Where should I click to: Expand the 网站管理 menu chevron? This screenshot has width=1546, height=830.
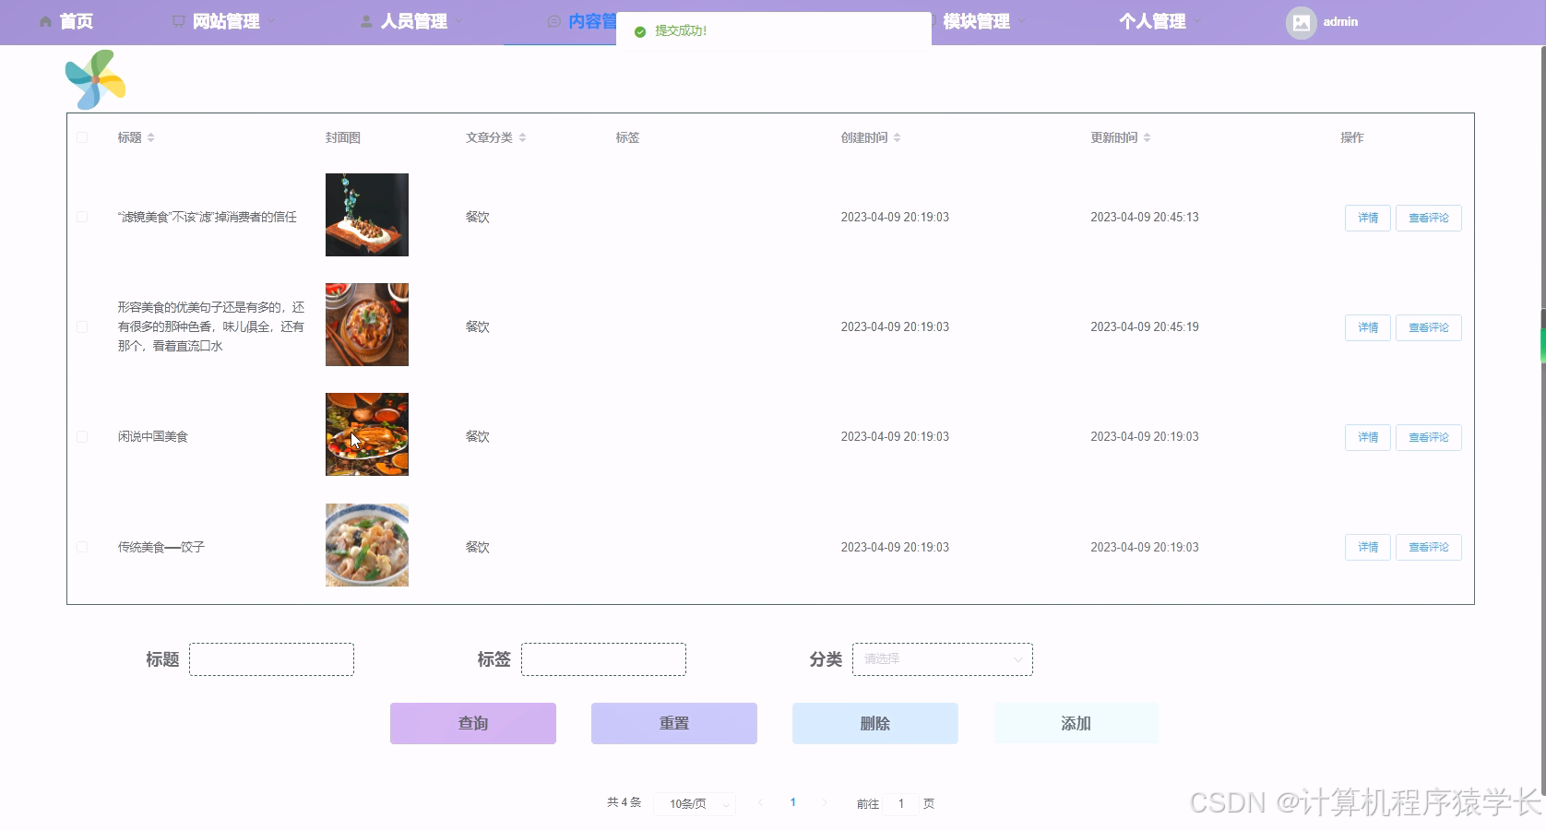click(x=272, y=21)
